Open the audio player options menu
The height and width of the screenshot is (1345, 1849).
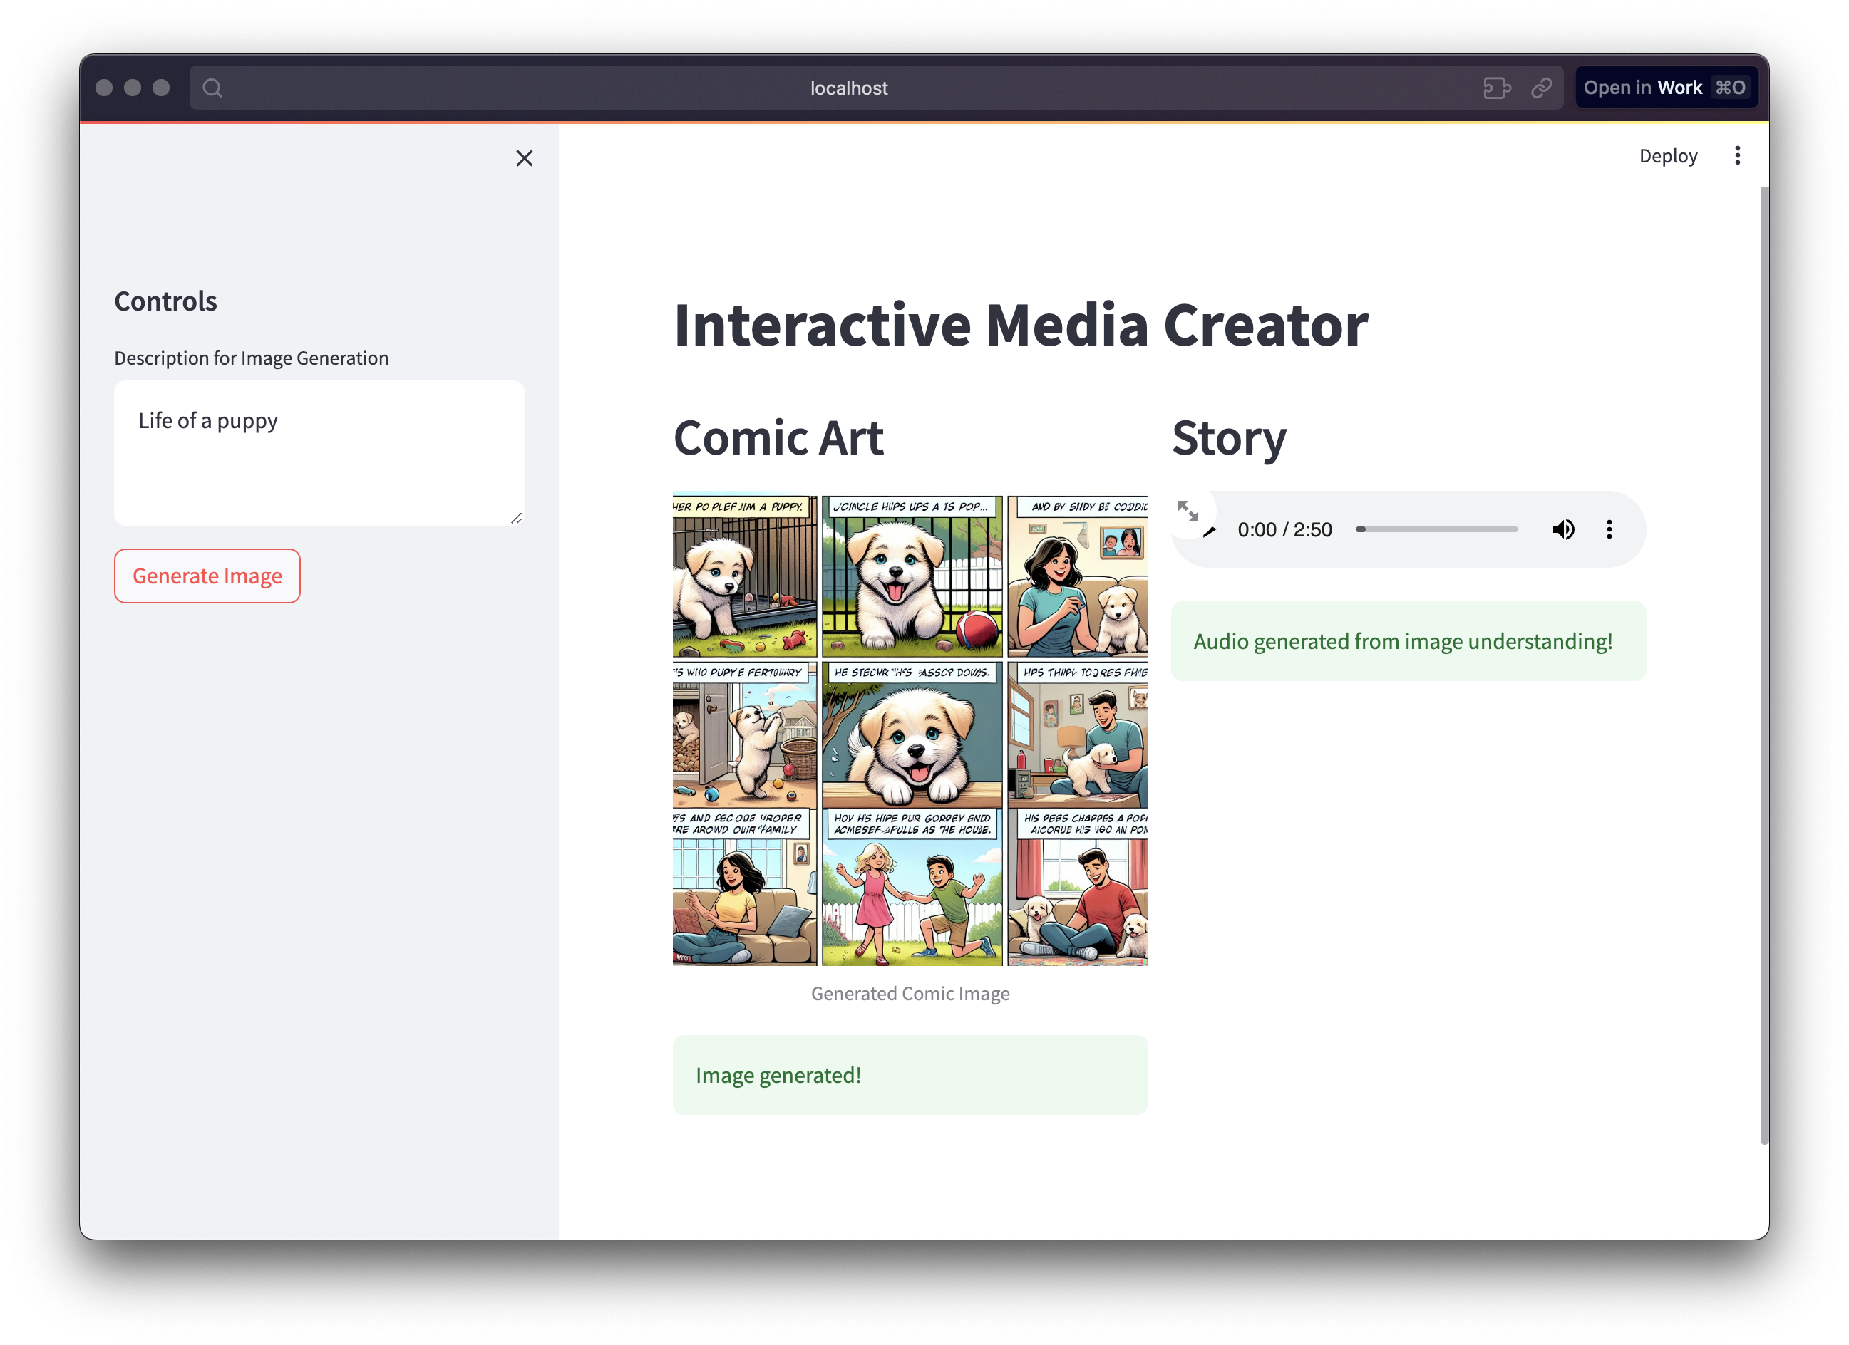1609,529
